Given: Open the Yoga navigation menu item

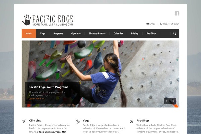Looking at the screenshot, I should [43, 33].
